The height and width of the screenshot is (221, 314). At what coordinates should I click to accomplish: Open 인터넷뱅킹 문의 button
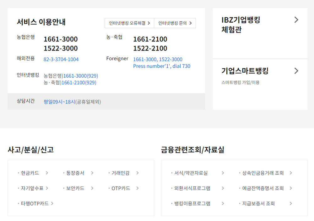[175, 23]
